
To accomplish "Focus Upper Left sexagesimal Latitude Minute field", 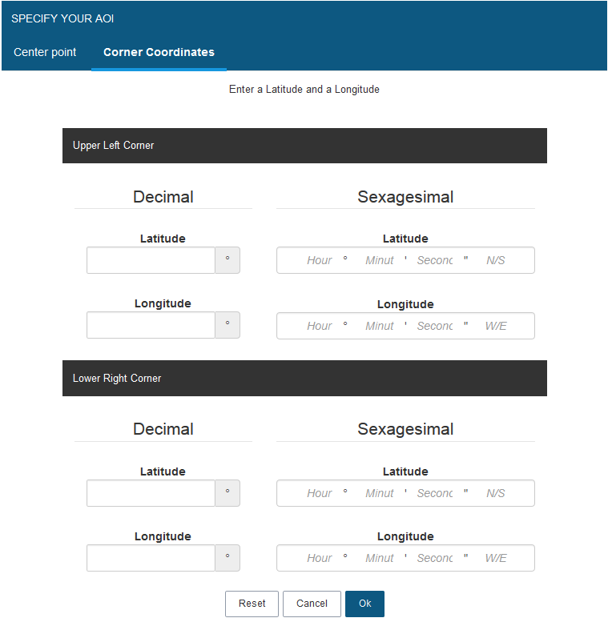I will pyautogui.click(x=379, y=260).
